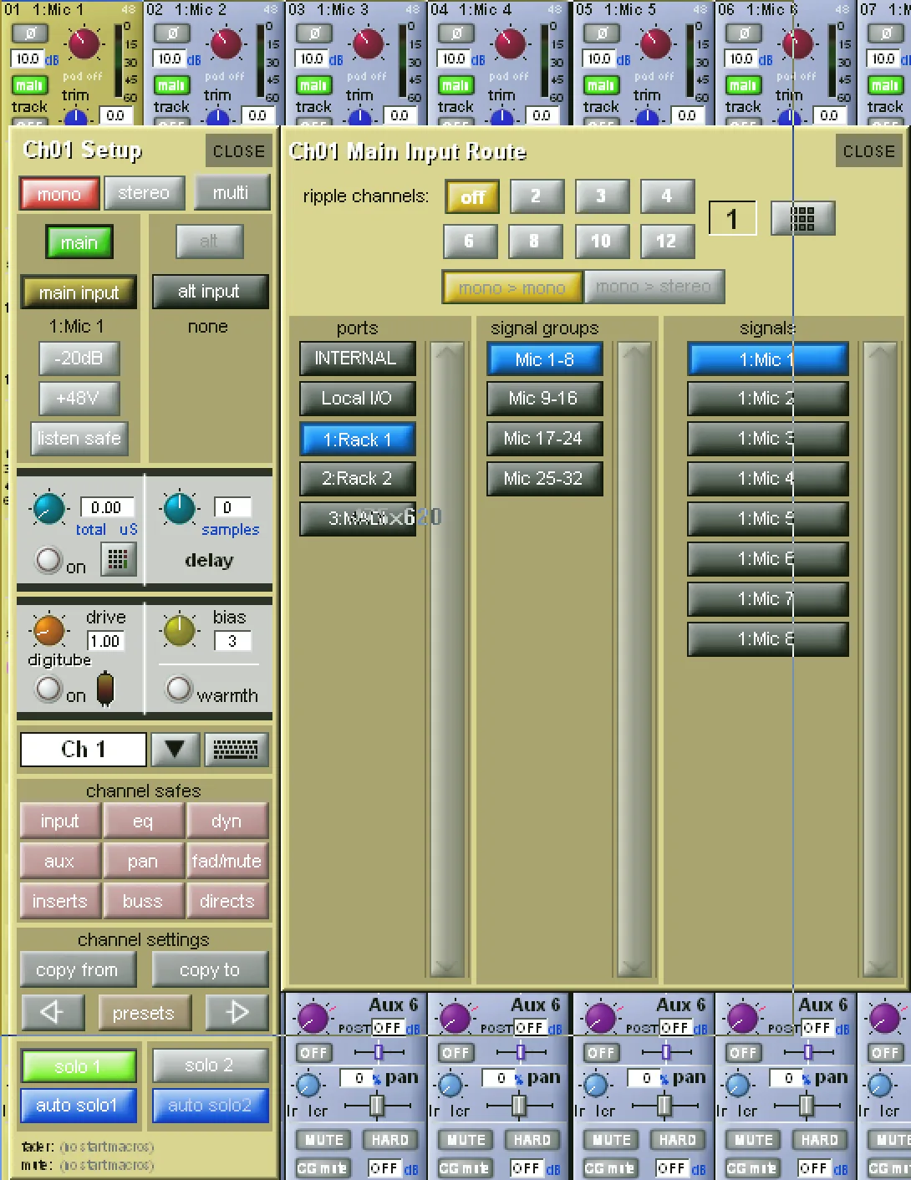
Task: Click the signal groups list scrollbar
Action: (635, 659)
